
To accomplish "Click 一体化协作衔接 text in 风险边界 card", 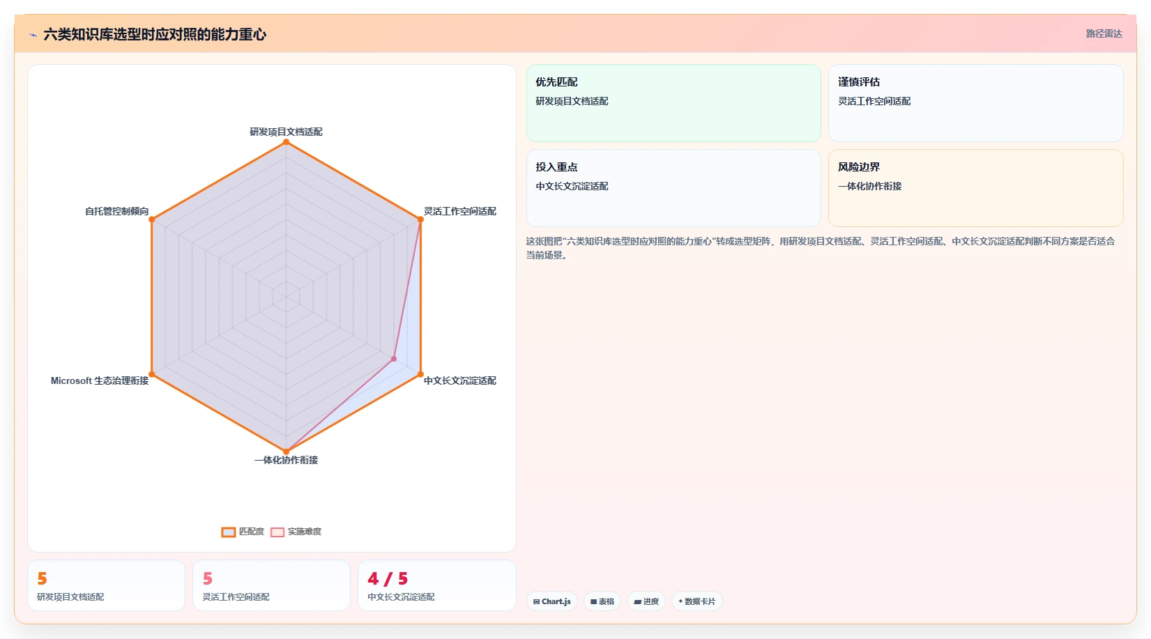I will point(869,186).
